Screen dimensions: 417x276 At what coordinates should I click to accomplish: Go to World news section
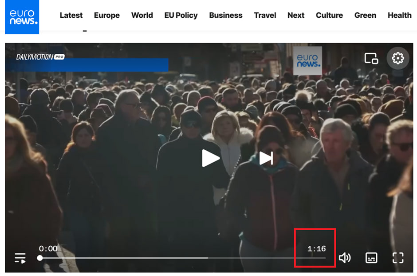pyautogui.click(x=142, y=15)
